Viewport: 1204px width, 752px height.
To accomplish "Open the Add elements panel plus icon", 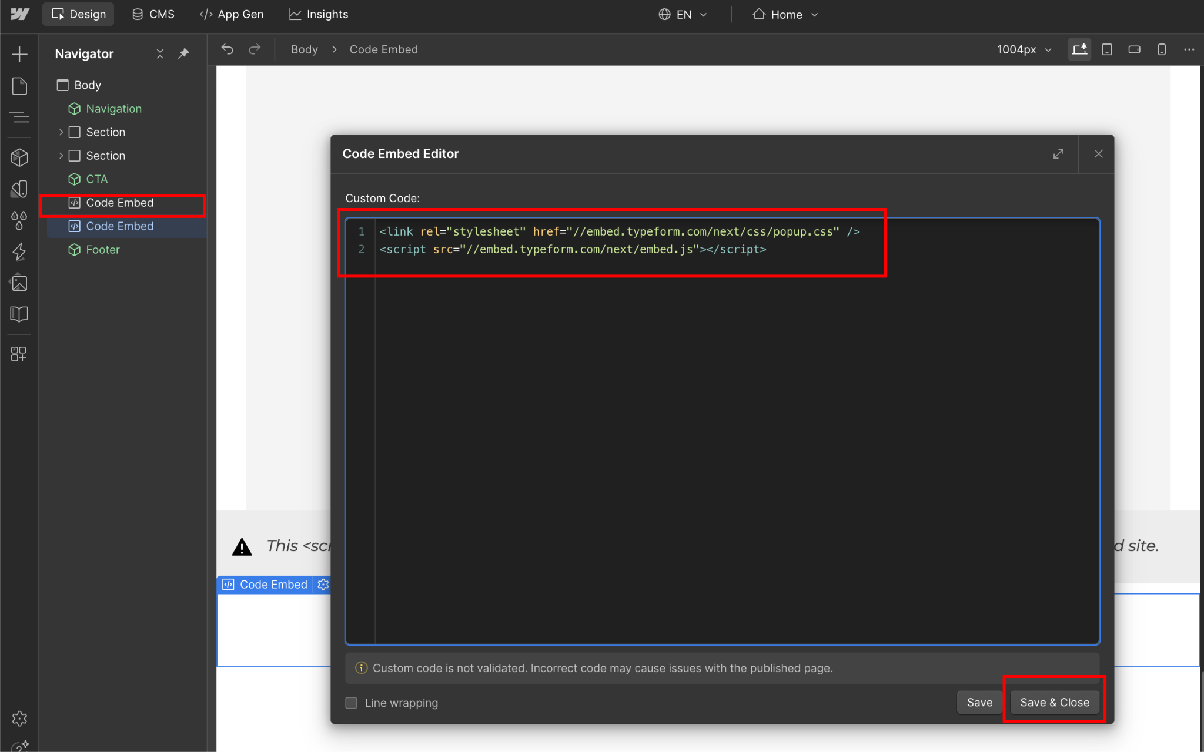I will click(x=19, y=54).
